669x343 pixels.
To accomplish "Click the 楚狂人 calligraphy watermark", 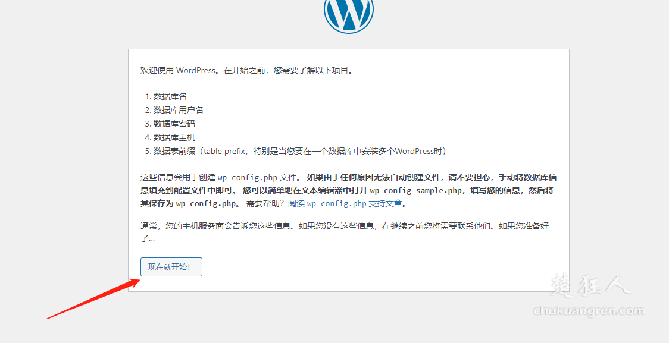I will click(589, 286).
